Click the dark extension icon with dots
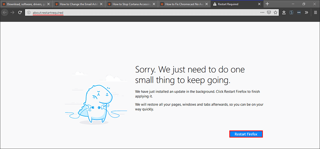320x149 pixels. coord(299,13)
